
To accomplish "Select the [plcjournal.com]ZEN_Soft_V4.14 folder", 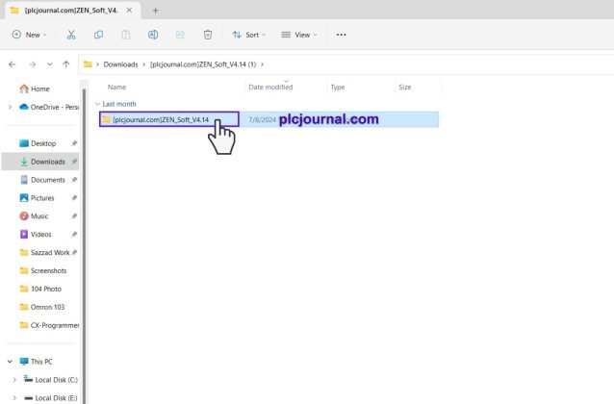I will pos(161,119).
